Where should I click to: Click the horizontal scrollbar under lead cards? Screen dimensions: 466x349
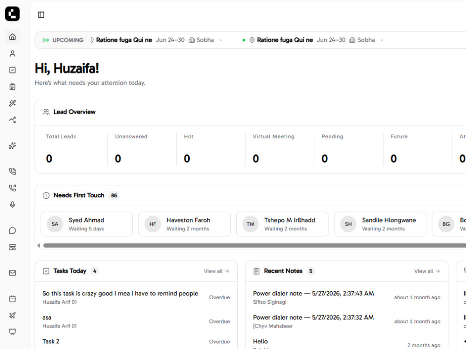255,245
